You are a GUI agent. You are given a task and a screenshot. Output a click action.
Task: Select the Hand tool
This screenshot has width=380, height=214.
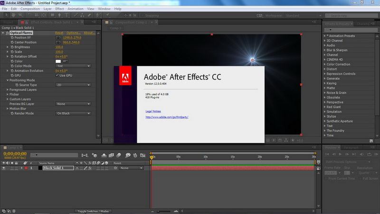(13, 15)
